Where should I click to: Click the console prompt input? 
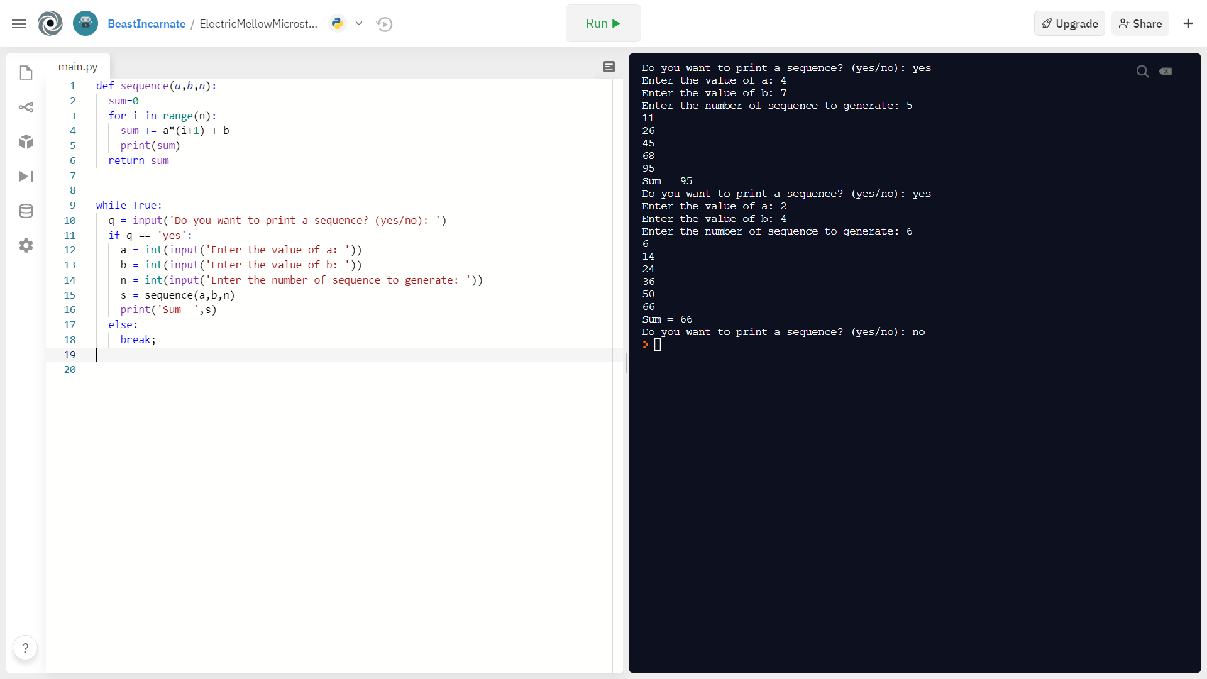658,345
